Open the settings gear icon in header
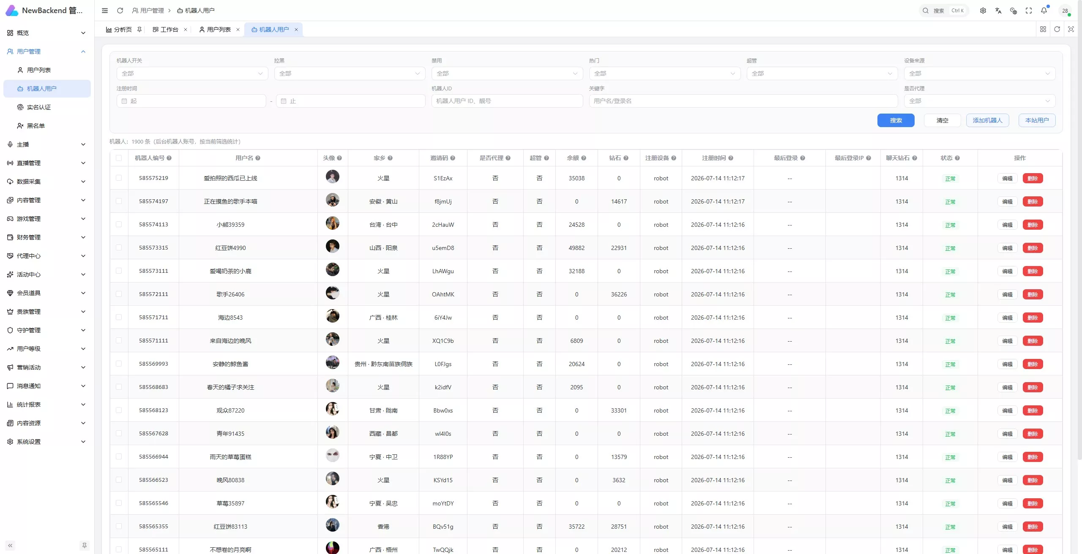The image size is (1082, 554). pos(983,11)
